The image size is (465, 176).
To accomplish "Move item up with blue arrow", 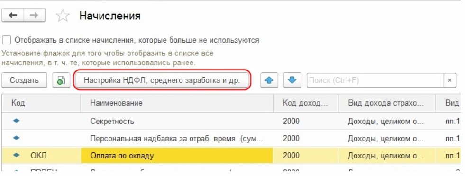I will [269, 80].
